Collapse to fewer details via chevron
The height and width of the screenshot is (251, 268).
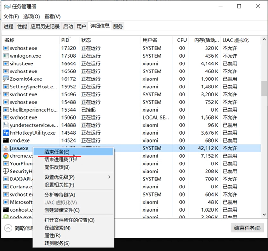pos(8,228)
